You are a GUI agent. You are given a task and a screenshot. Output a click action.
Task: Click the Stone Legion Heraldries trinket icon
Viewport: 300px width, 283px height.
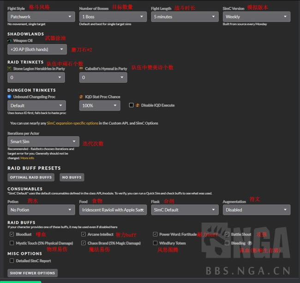pyautogui.click(x=10, y=69)
